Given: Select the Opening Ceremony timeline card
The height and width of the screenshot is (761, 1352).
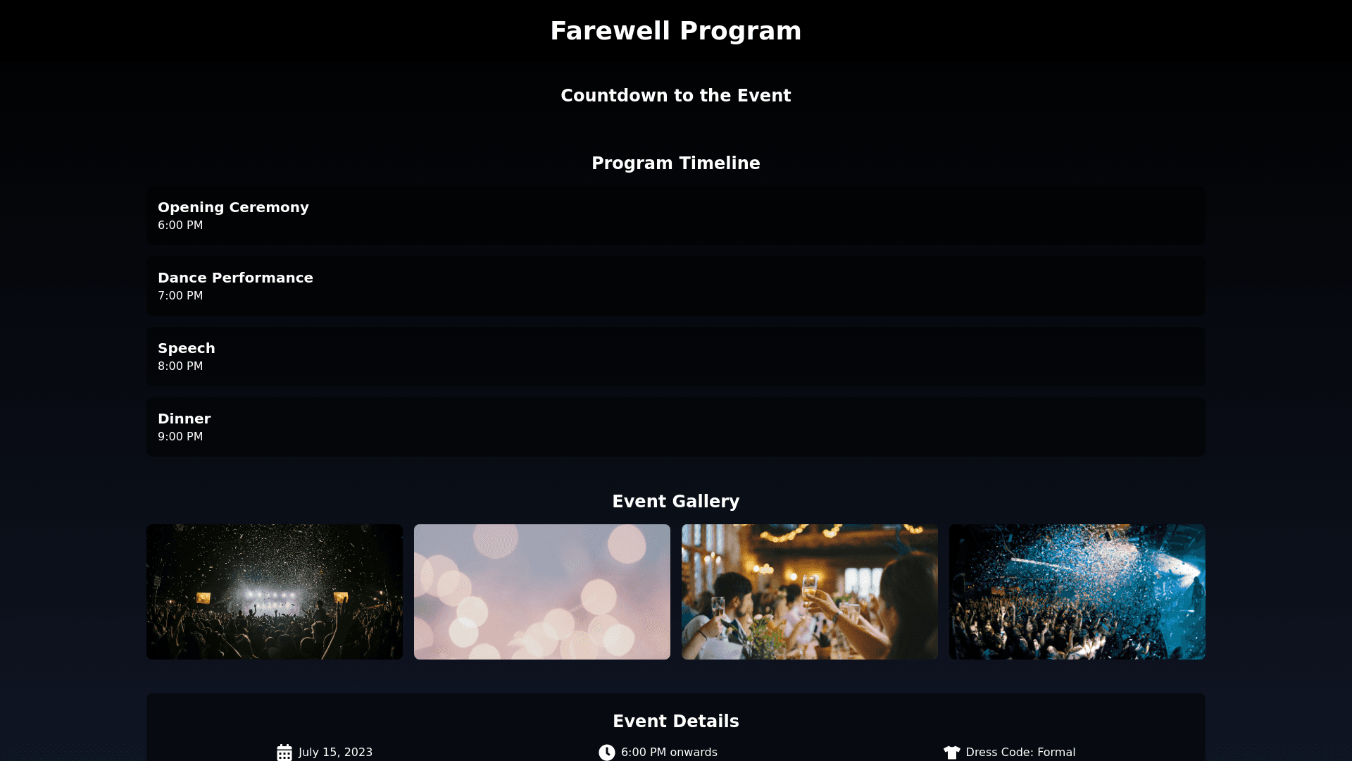Looking at the screenshot, I should [x=676, y=216].
